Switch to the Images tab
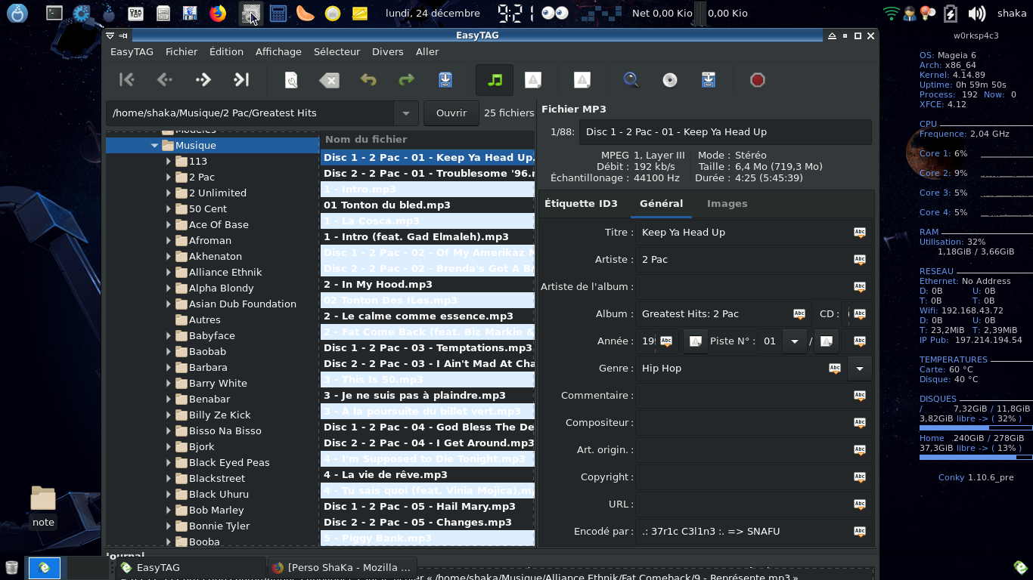 pos(727,203)
